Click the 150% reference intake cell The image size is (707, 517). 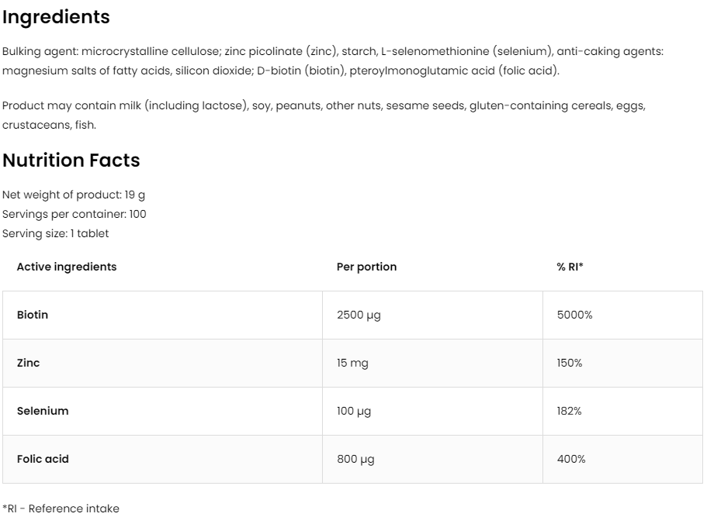click(570, 363)
